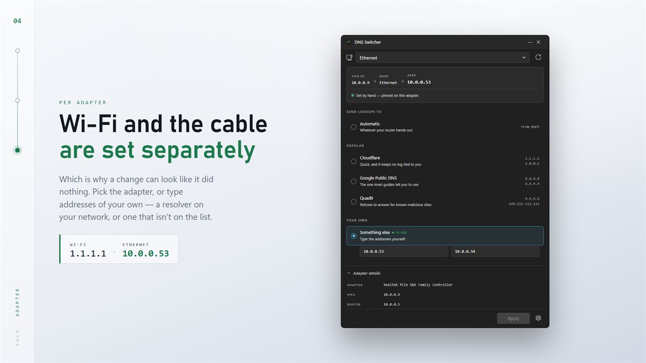Select the Something else custom option
Screen dimensions: 646x363
(x=445, y=235)
